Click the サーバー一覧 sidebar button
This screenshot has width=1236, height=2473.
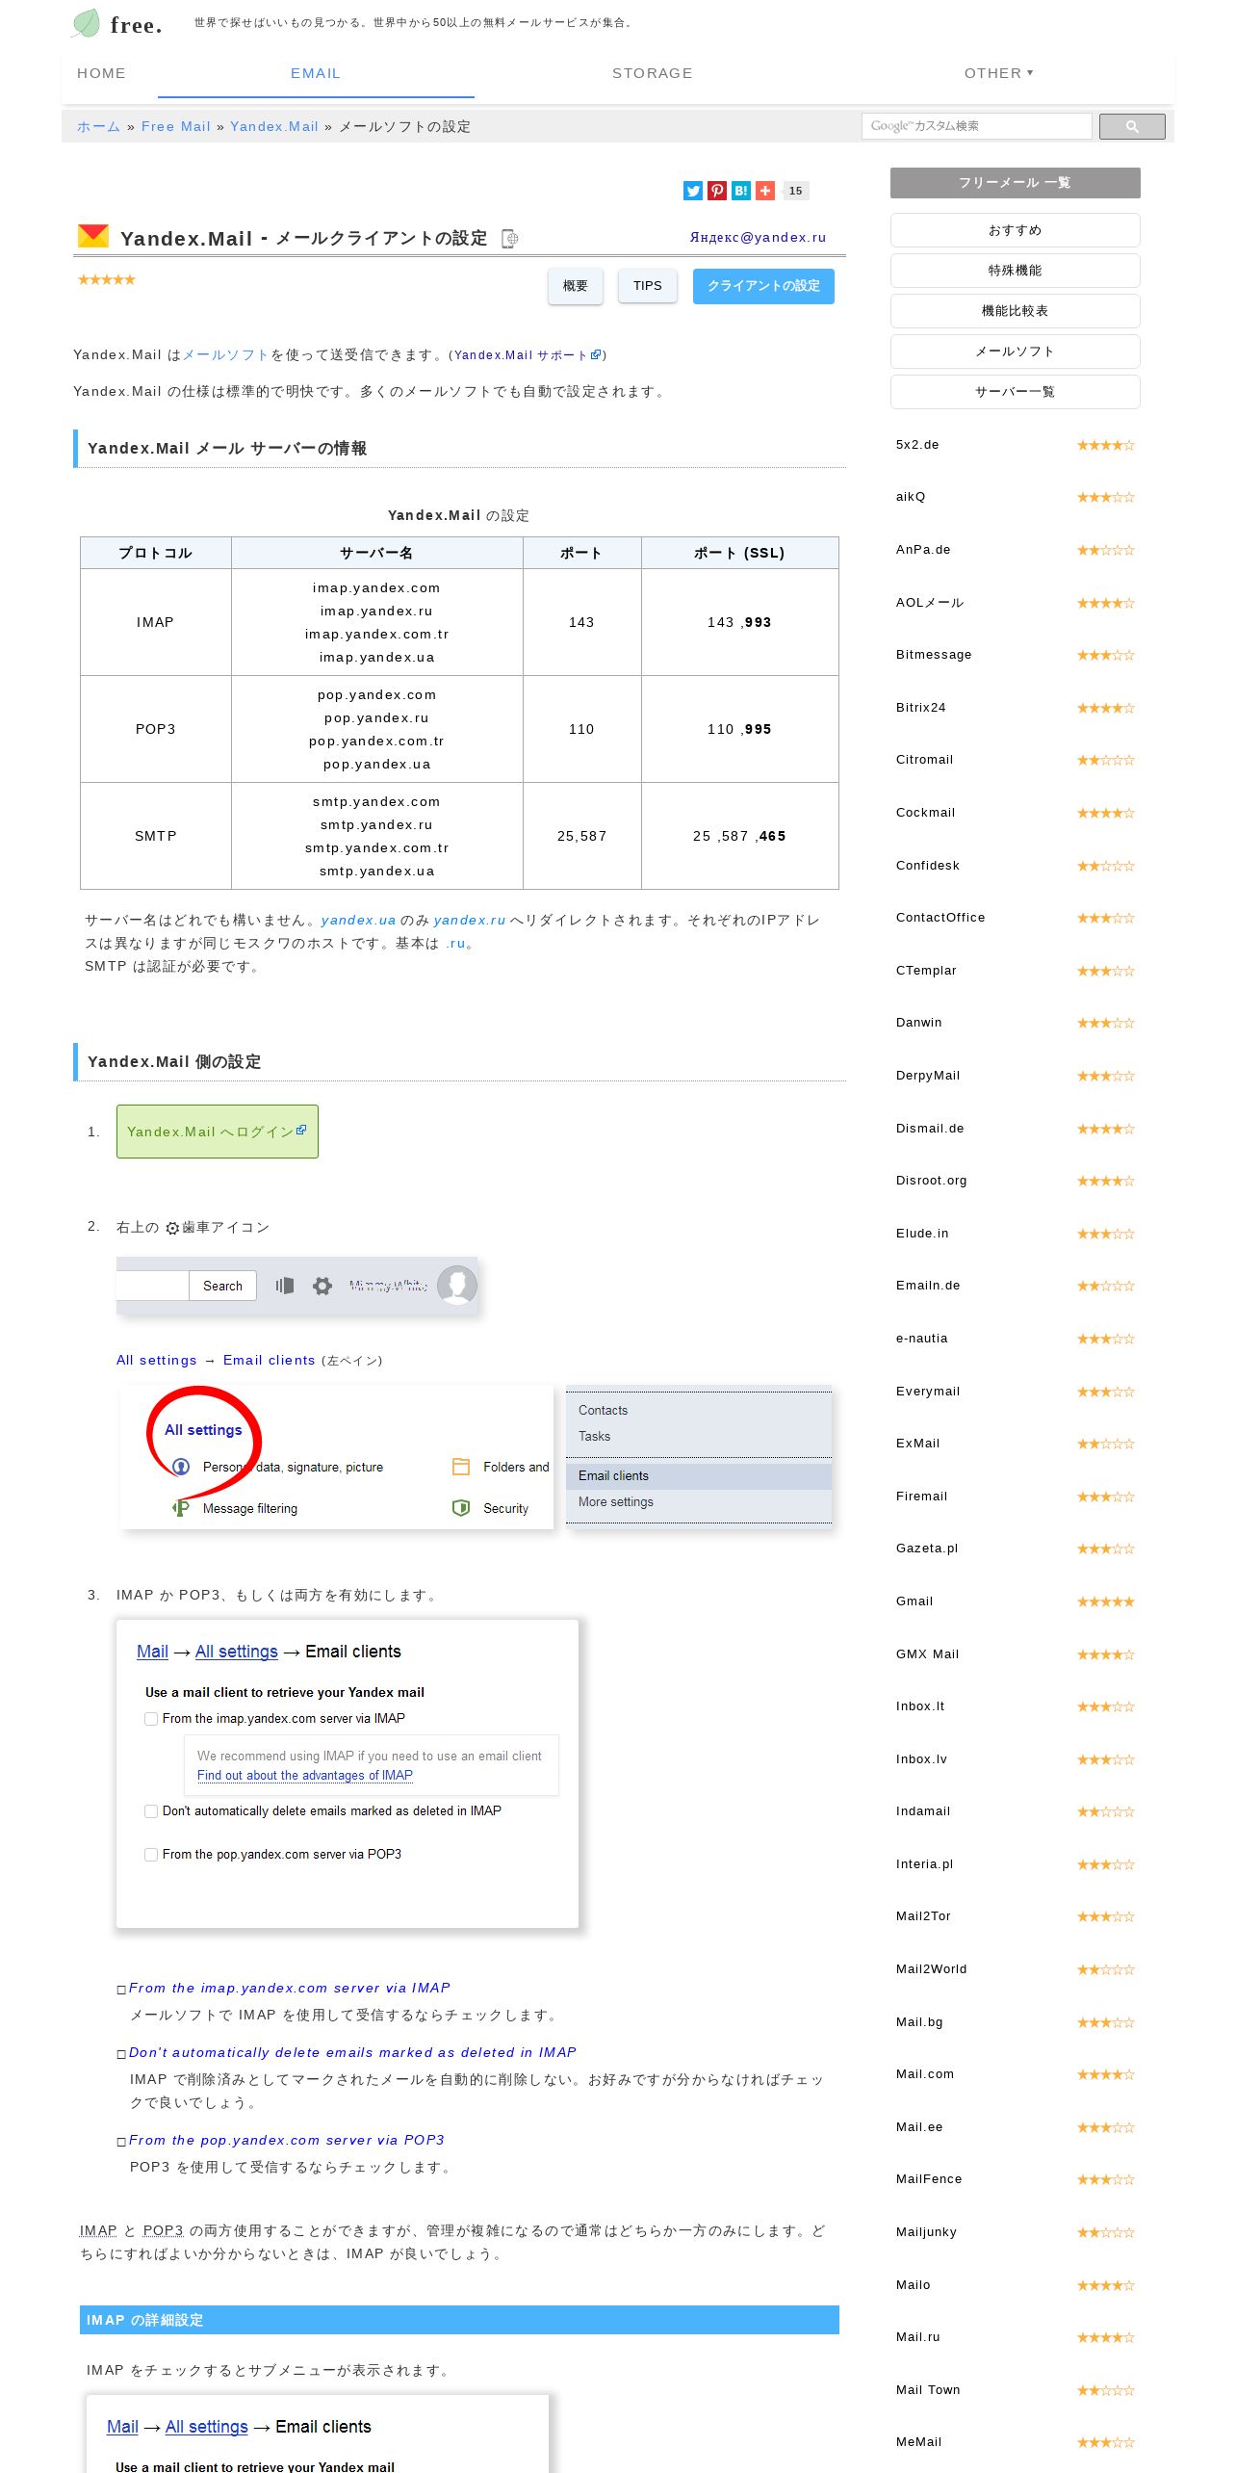[1015, 392]
